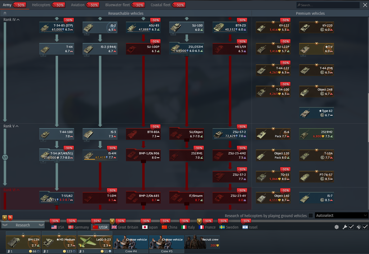Viewport: 369px width, 254px height.
Task: Select the premium 2S19M2 card
Action: point(316,134)
